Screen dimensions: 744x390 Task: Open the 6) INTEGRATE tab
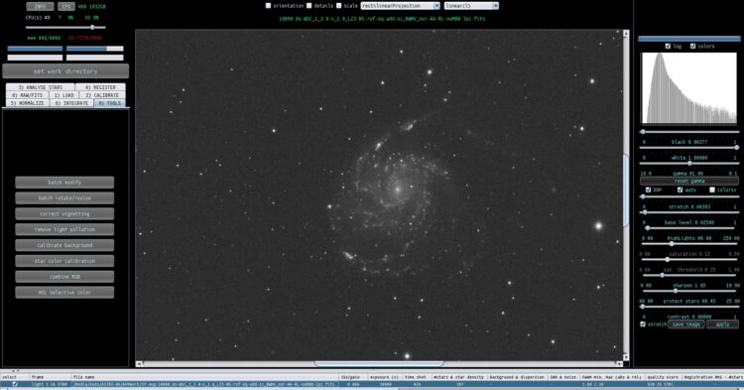coord(71,103)
